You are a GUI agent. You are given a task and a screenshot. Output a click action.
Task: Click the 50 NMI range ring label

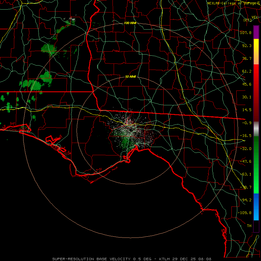[130, 77]
